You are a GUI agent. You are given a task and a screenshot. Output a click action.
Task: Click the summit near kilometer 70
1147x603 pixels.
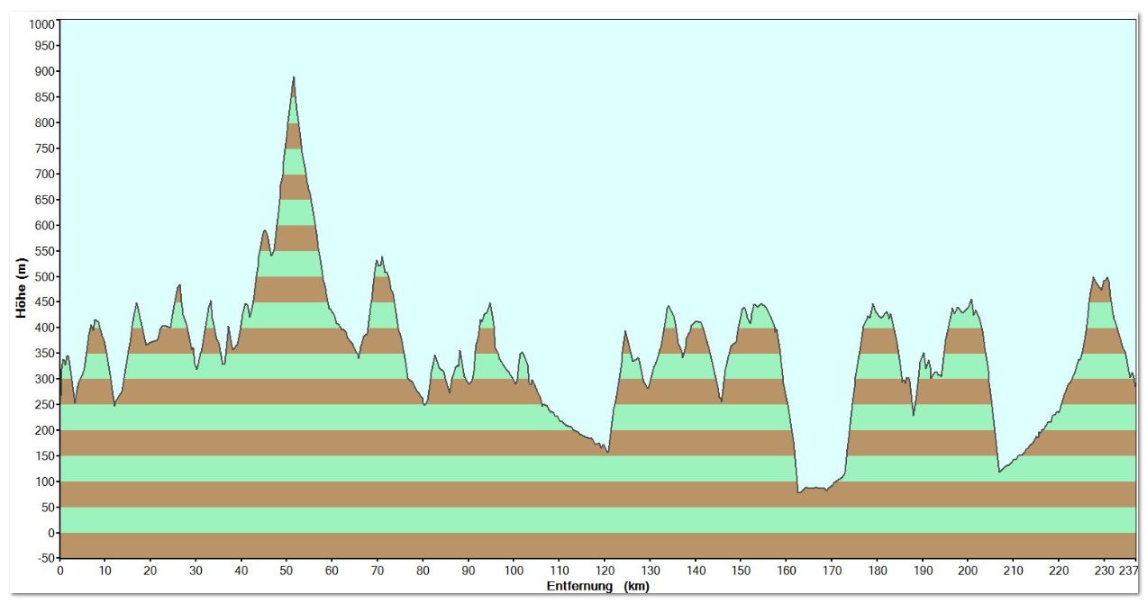click(379, 261)
